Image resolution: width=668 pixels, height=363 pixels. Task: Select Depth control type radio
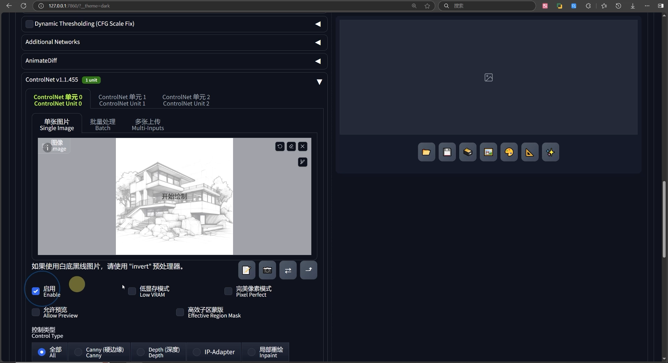[x=141, y=352]
